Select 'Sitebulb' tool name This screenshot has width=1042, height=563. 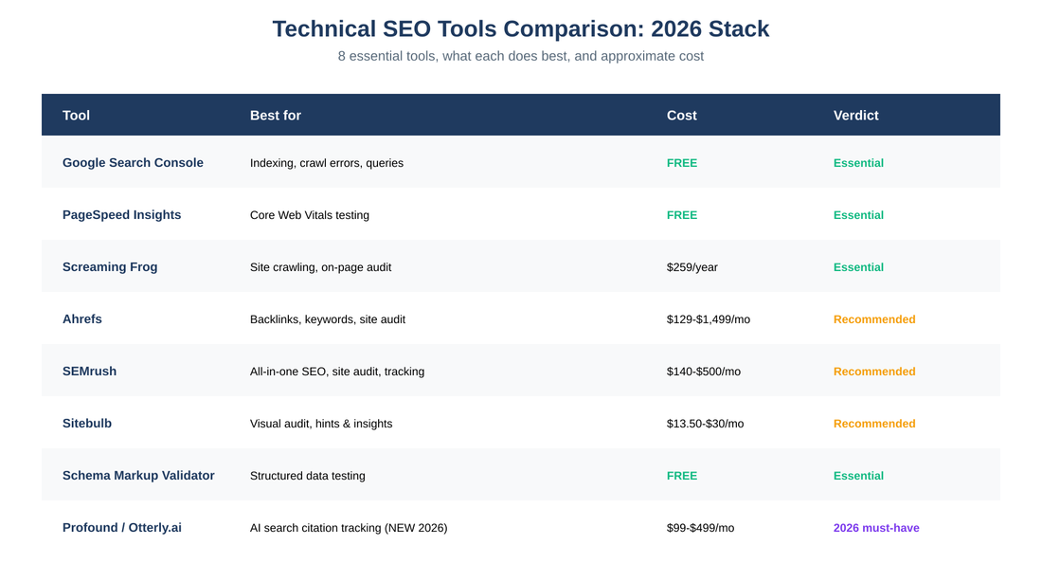click(87, 424)
